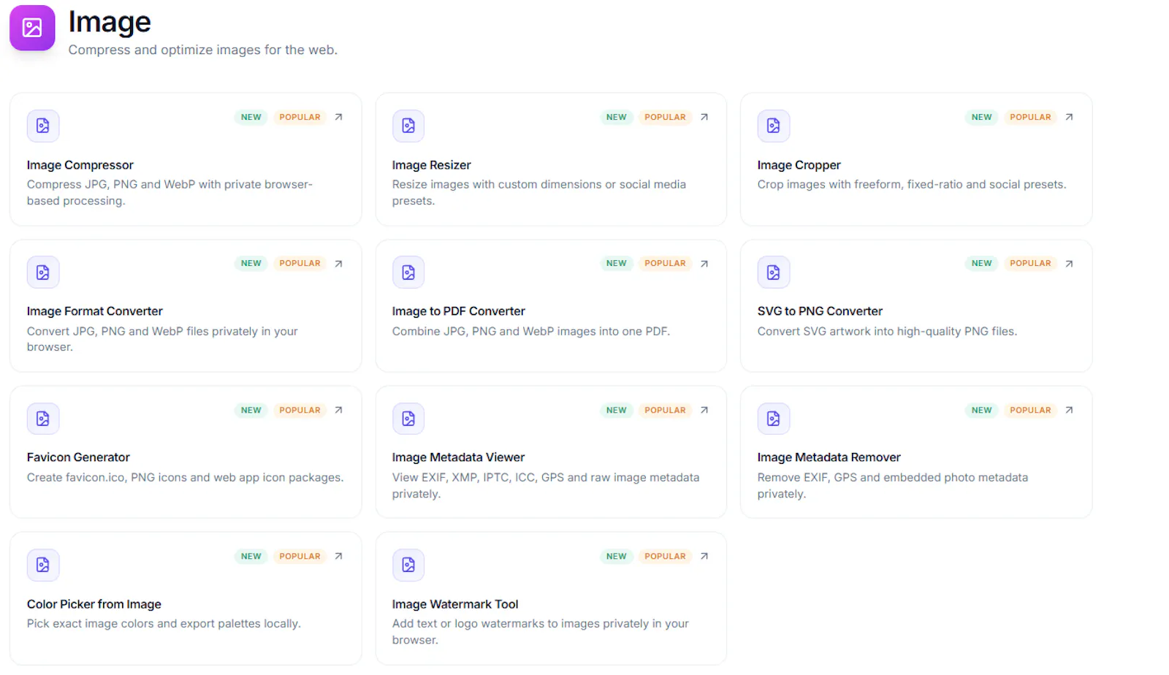Click the purple Image category icon
Screen dimensions: 1169x675
coord(32,28)
